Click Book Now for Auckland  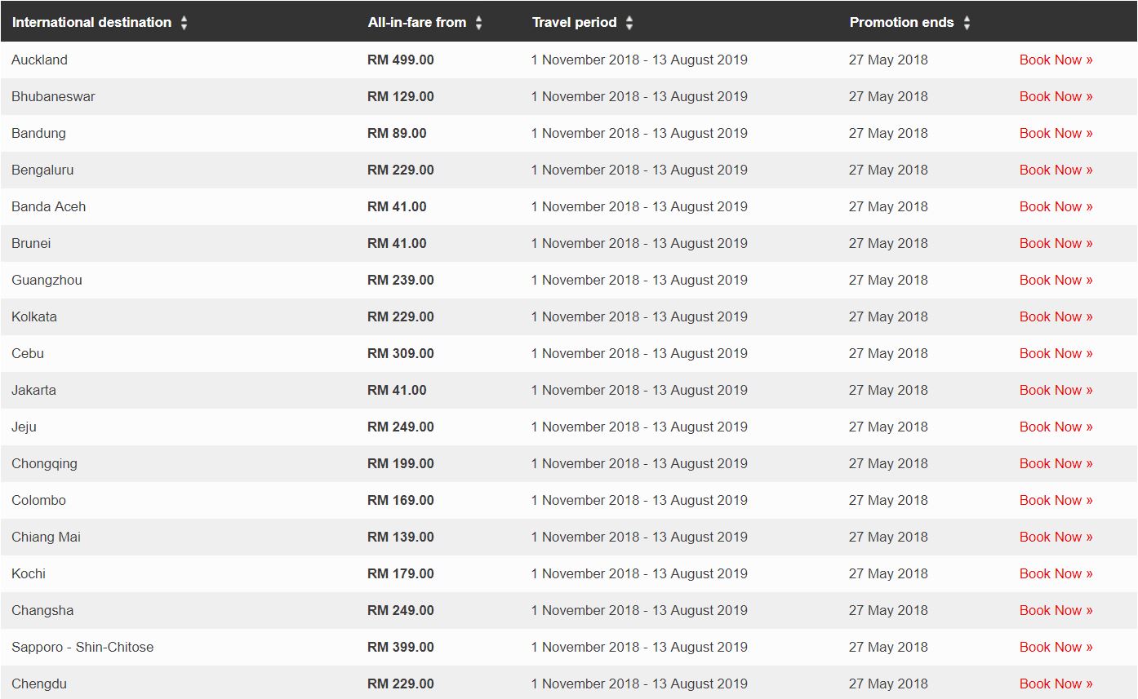[1056, 60]
